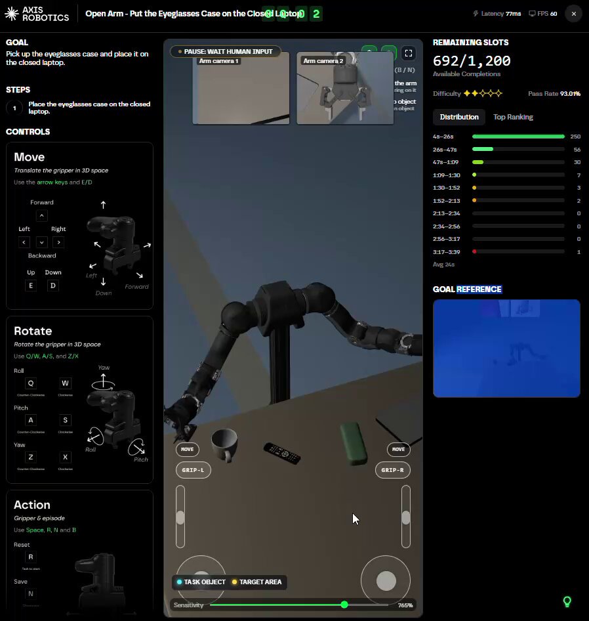Viewport: 589px width, 621px height.
Task: Open the Top Ranking tab
Action: pyautogui.click(x=513, y=117)
